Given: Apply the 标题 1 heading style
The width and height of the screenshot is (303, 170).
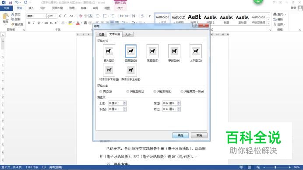Looking at the screenshot, I should pos(194,19).
